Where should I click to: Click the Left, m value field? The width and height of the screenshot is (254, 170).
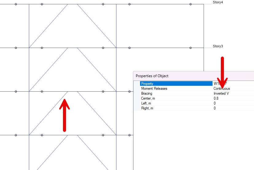pos(215,103)
